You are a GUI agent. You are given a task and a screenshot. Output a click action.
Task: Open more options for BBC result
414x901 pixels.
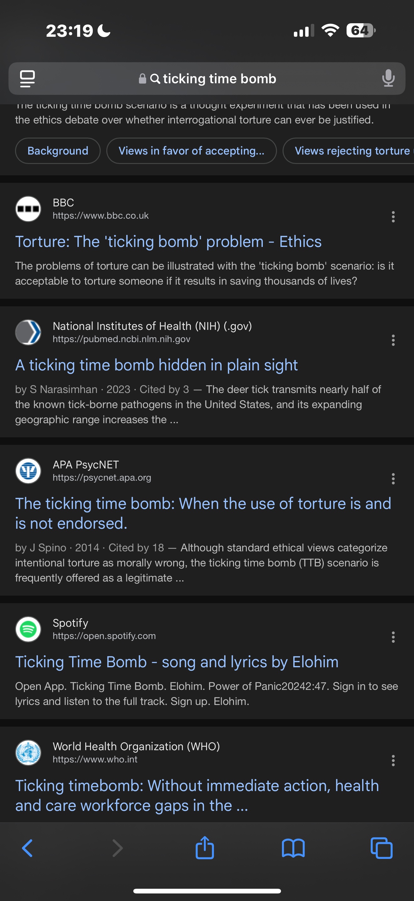point(393,216)
